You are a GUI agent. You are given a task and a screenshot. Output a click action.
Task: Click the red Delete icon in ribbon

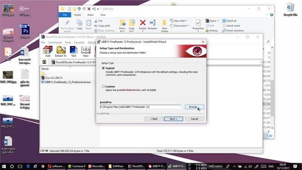point(143,24)
